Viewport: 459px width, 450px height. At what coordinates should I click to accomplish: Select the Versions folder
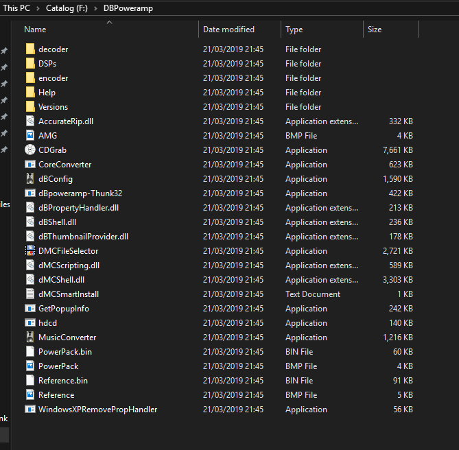tap(53, 107)
